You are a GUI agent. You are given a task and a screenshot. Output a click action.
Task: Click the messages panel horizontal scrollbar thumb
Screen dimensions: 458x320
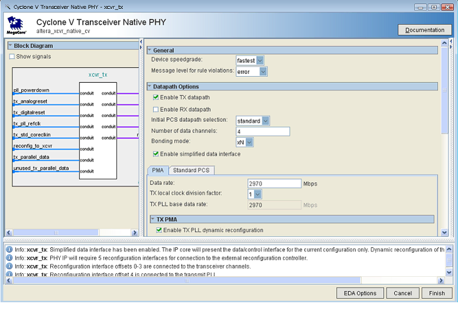tap(187, 280)
